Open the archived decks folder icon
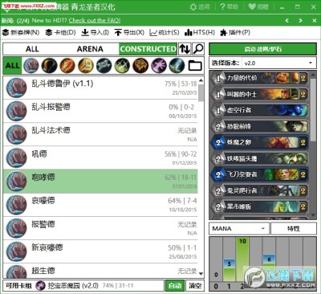This screenshot has height=294, width=321. click(x=195, y=66)
